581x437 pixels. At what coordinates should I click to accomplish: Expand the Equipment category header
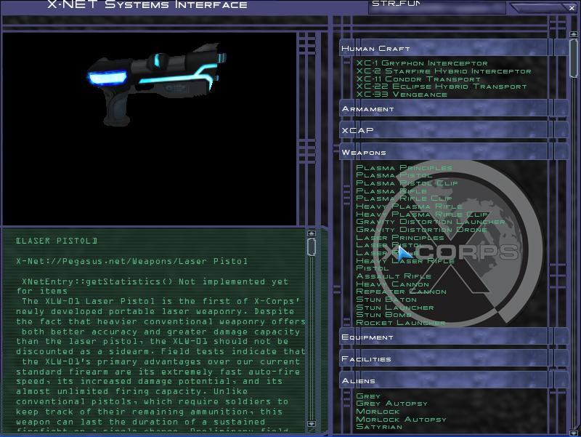click(454, 337)
